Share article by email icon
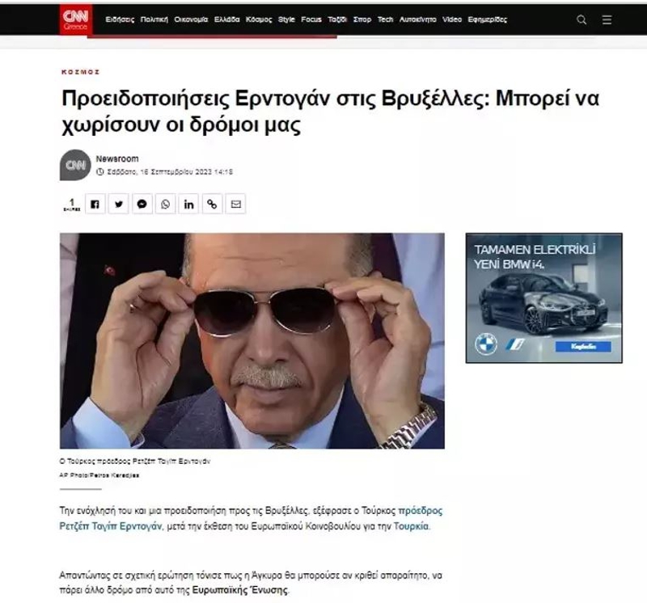This screenshot has width=647, height=603. click(x=235, y=204)
